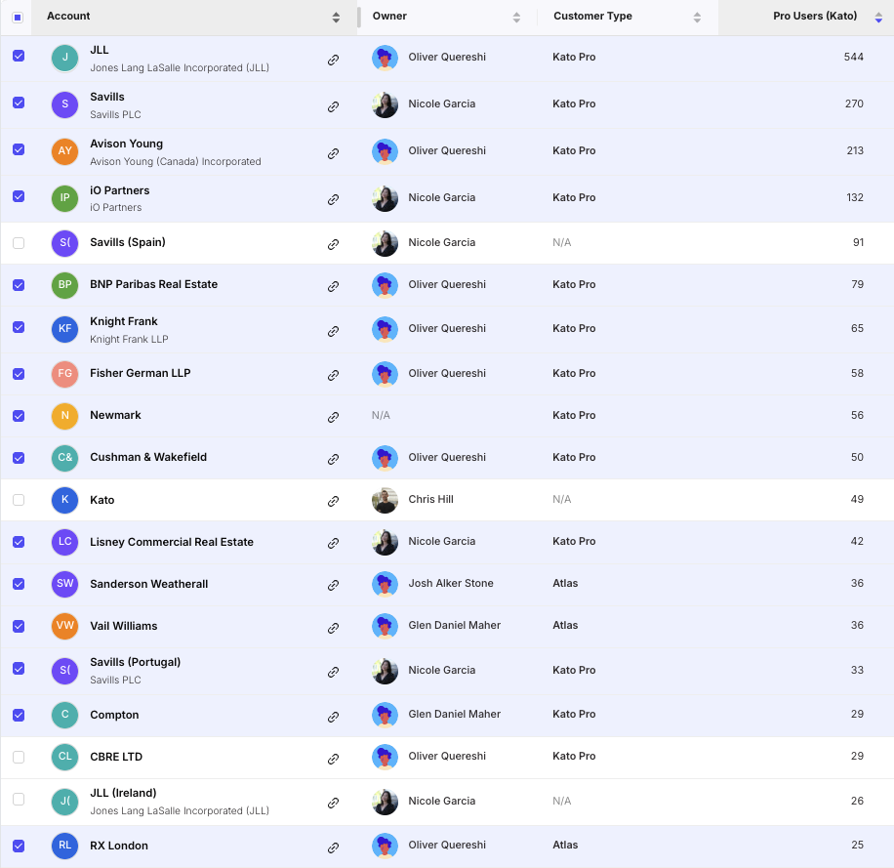Click the JLL account avatar
The image size is (894, 868).
coord(65,59)
